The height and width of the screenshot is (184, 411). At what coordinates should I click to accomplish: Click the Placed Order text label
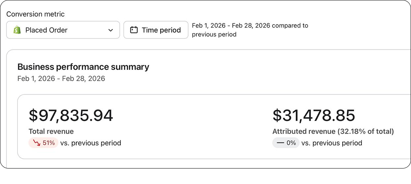pos(46,30)
